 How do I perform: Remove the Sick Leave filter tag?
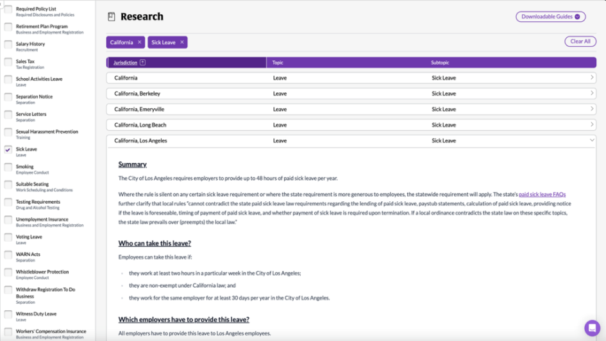(x=182, y=42)
